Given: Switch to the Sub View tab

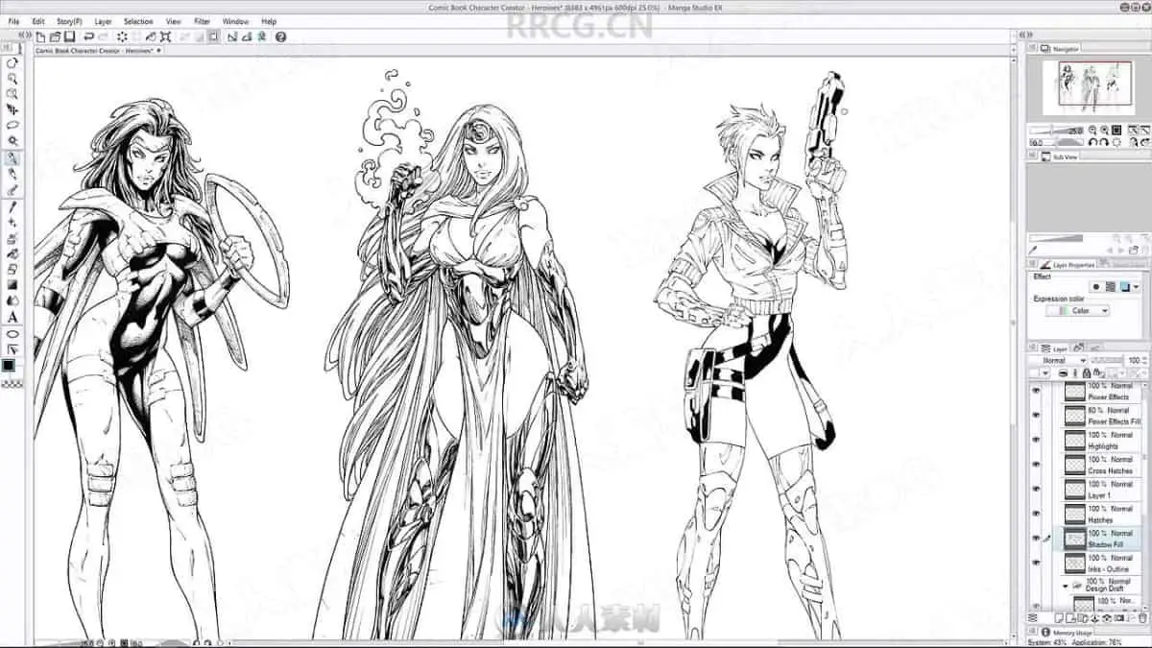Looking at the screenshot, I should [1060, 156].
